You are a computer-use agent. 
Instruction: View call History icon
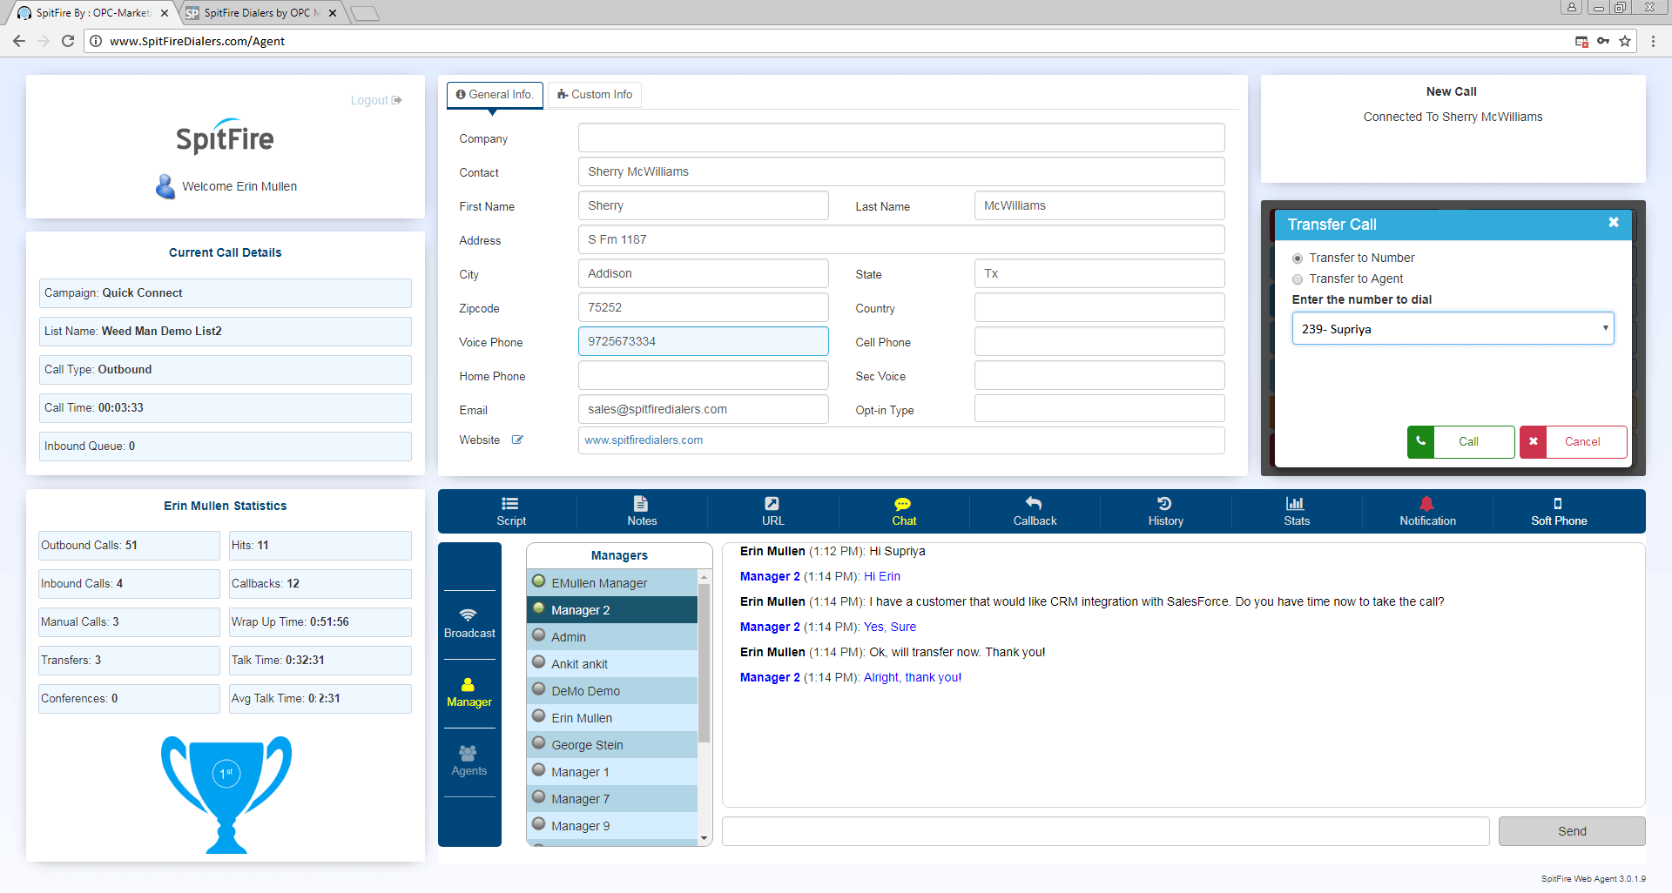[x=1164, y=503]
